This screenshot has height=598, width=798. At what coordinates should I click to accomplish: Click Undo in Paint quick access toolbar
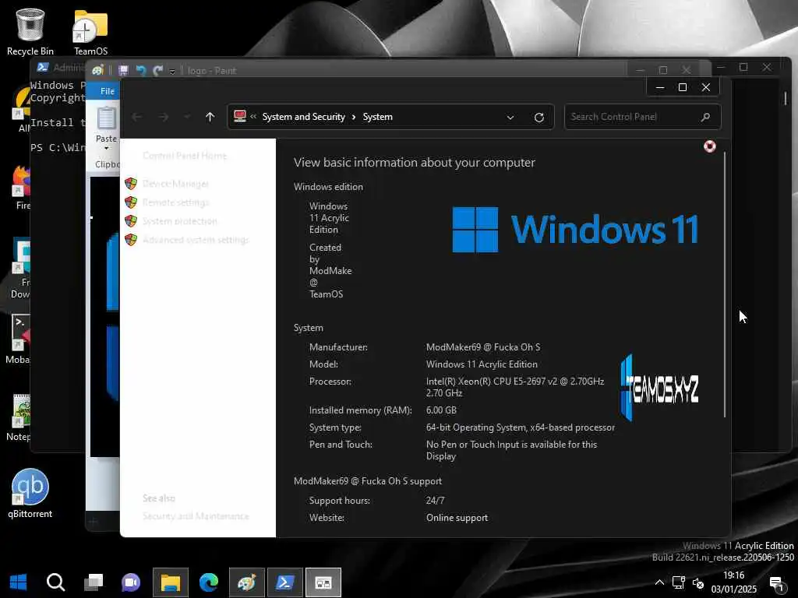pyautogui.click(x=141, y=70)
